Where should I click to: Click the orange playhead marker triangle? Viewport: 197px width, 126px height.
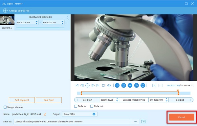click(x=178, y=90)
